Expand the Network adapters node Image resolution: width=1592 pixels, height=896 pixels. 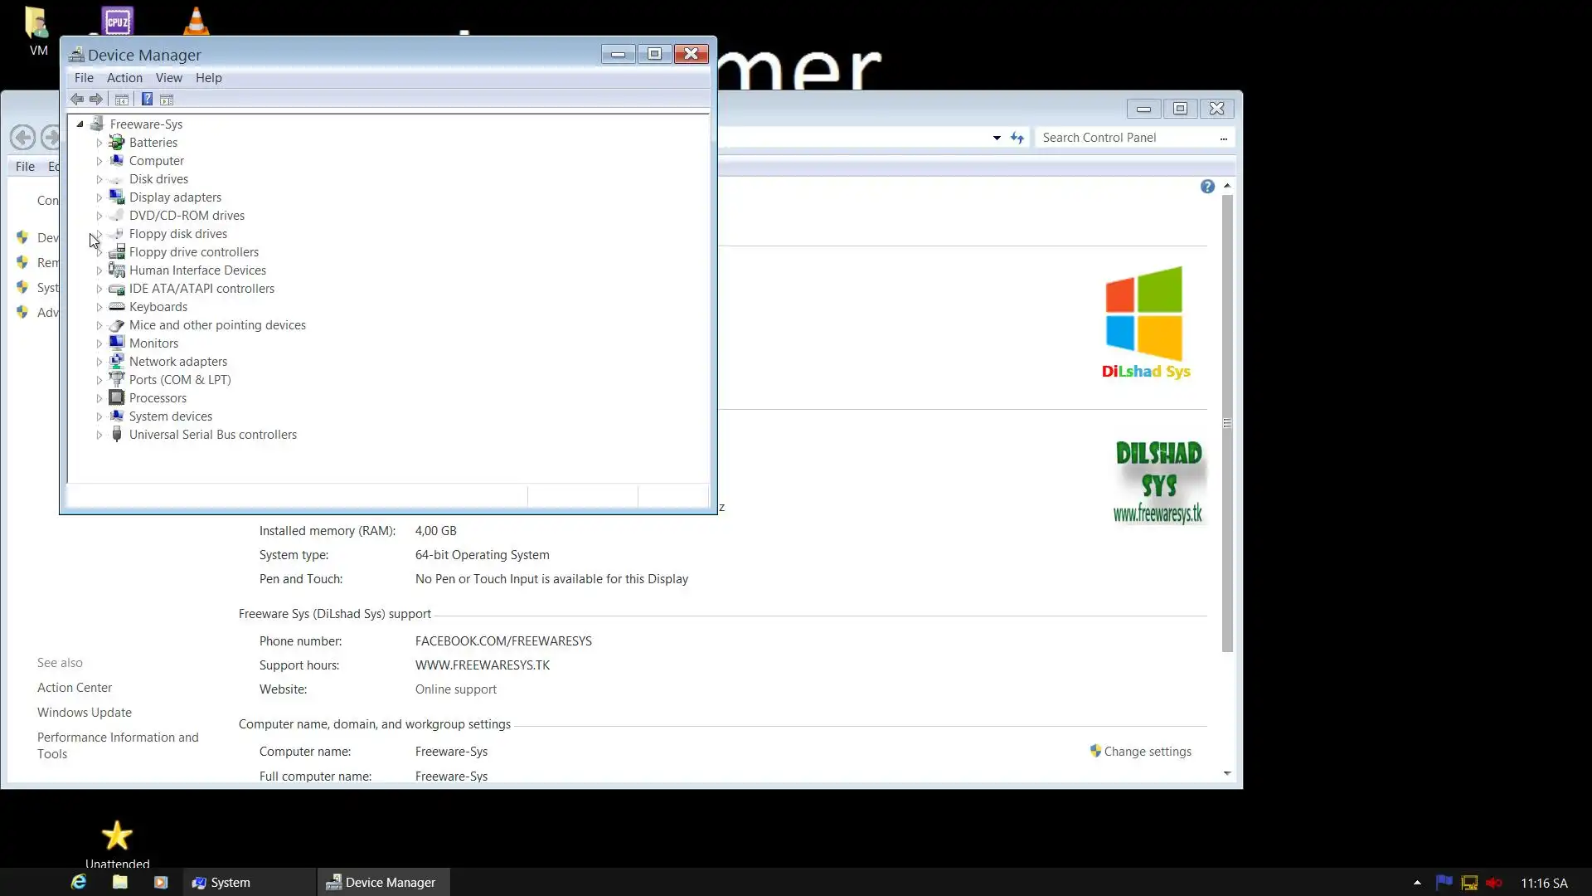click(99, 362)
